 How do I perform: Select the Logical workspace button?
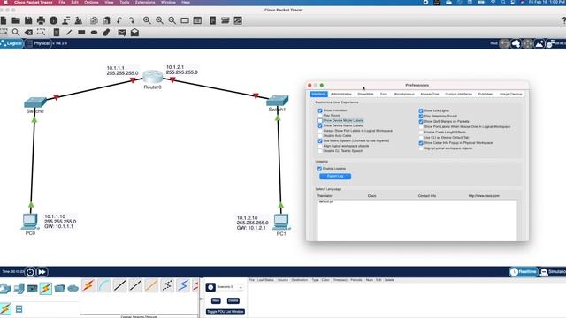point(11,43)
